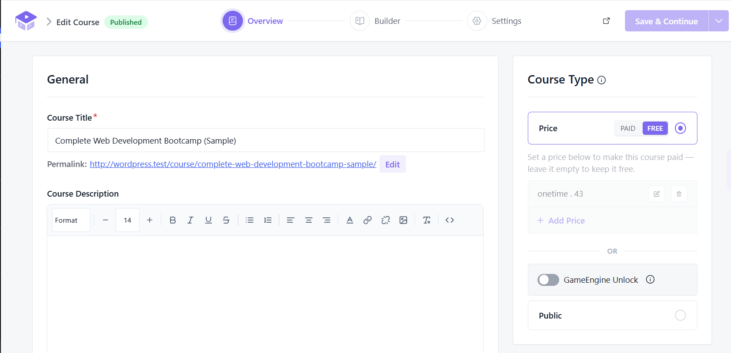Click the breadcrumb chevron before Edit Course

(x=49, y=22)
